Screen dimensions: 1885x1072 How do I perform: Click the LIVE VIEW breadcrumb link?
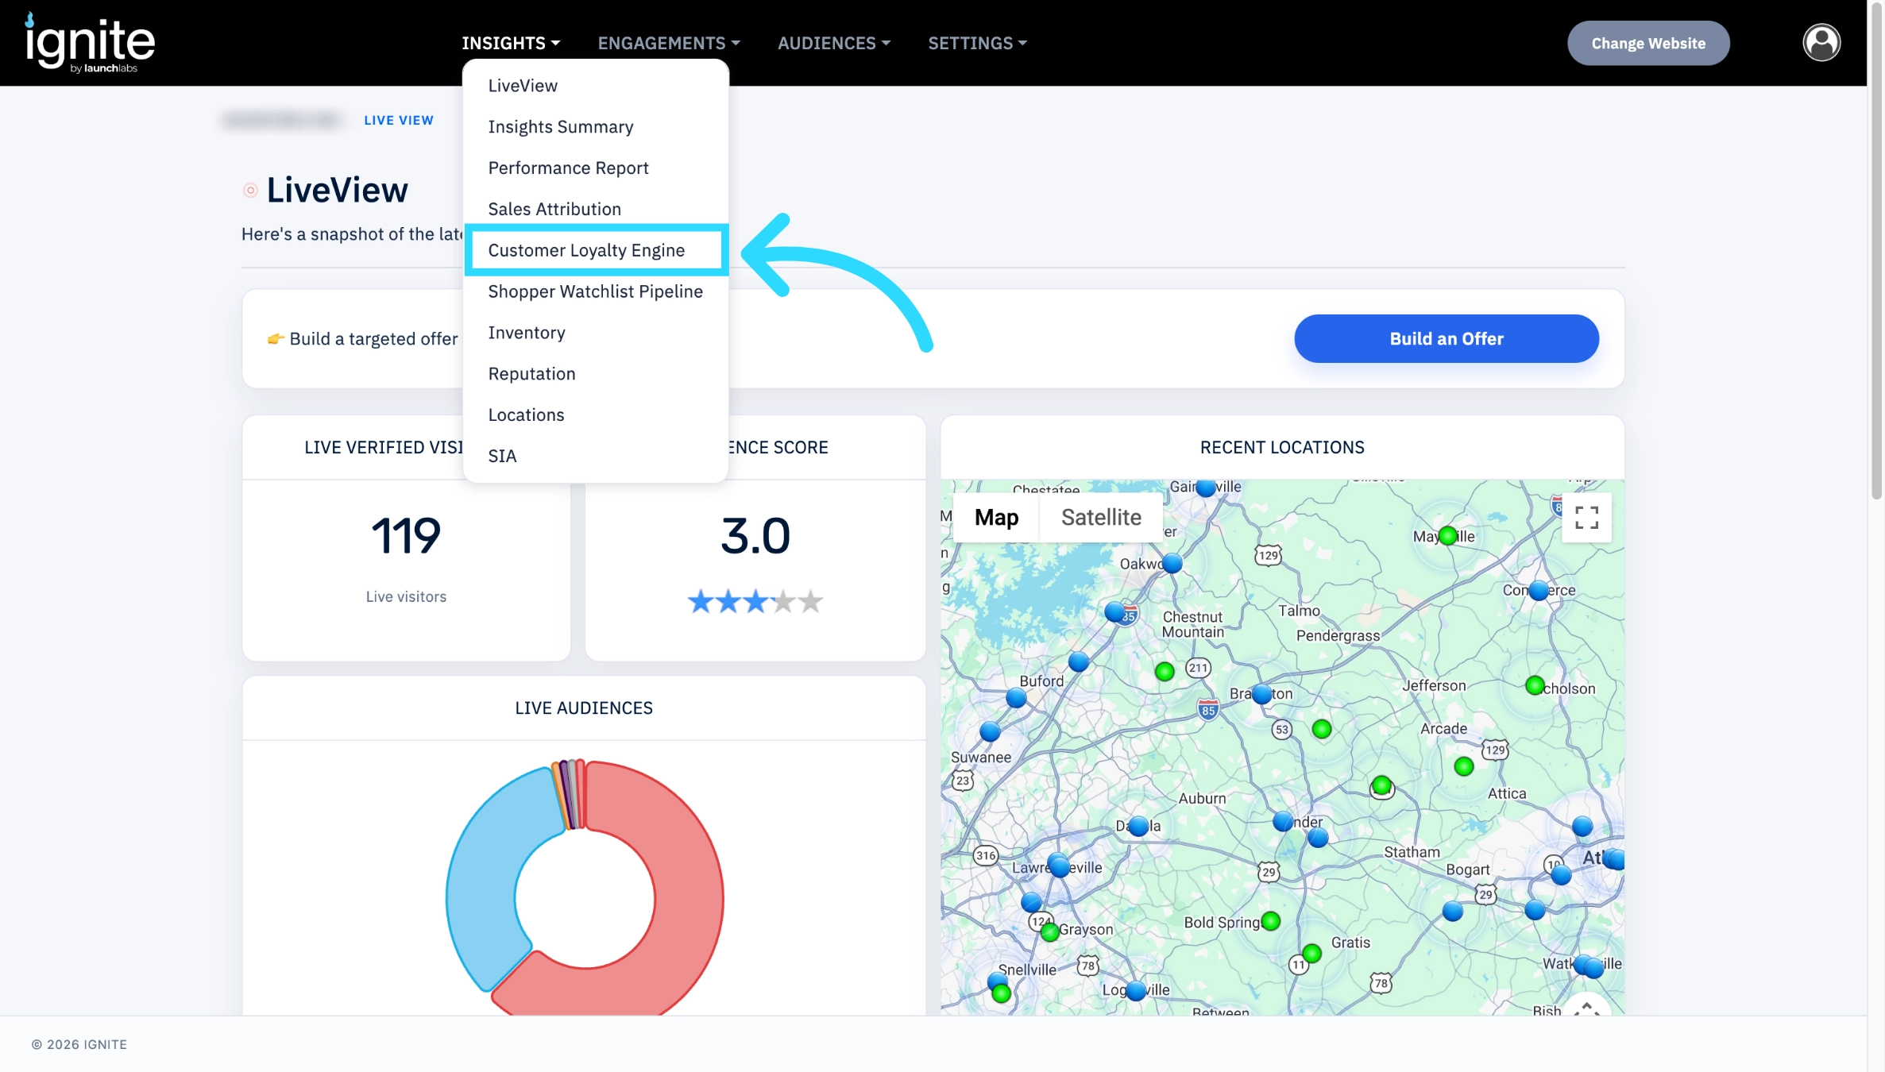tap(399, 120)
